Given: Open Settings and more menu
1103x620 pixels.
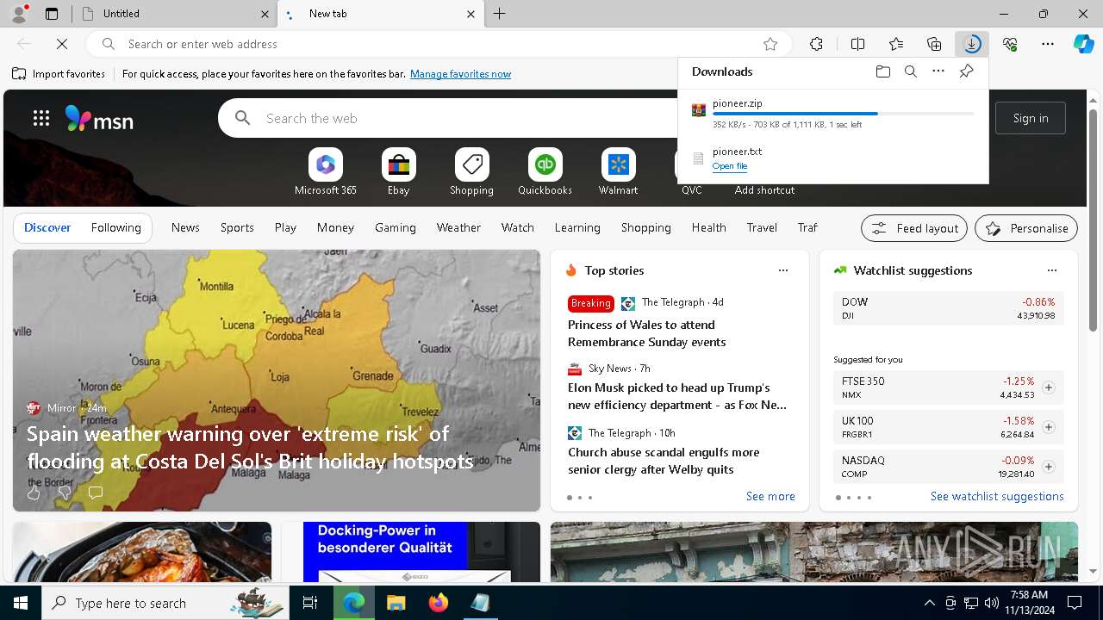Looking at the screenshot, I should pyautogui.click(x=1048, y=44).
